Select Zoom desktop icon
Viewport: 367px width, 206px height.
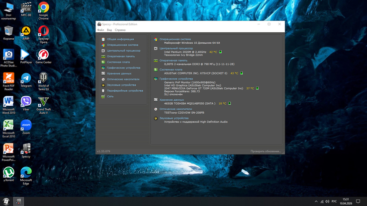[x=26, y=127]
